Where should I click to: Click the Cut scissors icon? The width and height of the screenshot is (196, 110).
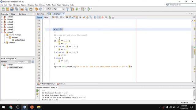click(22, 9)
